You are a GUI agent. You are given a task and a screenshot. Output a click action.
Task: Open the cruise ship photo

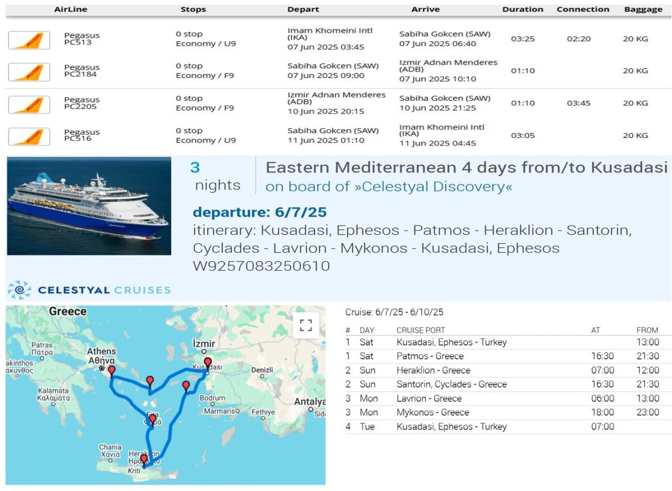pyautogui.click(x=89, y=206)
